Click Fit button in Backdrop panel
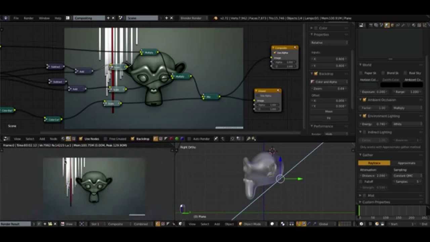The width and height of the screenshot is (430, 242). click(x=329, y=118)
